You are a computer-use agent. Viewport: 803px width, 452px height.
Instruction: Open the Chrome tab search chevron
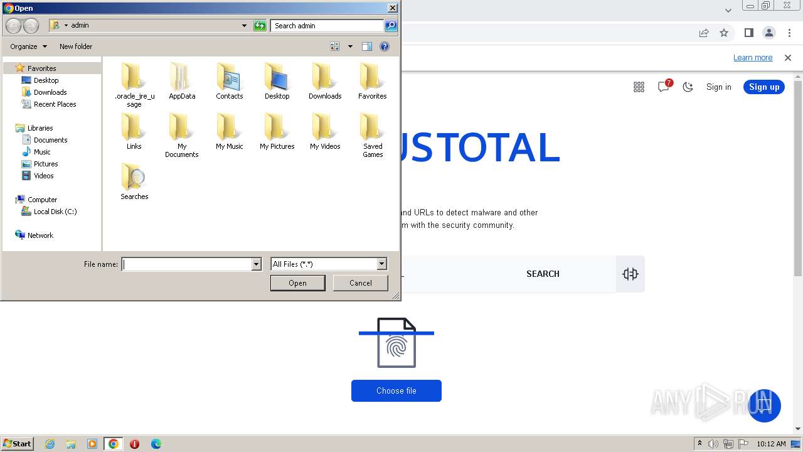coord(728,10)
